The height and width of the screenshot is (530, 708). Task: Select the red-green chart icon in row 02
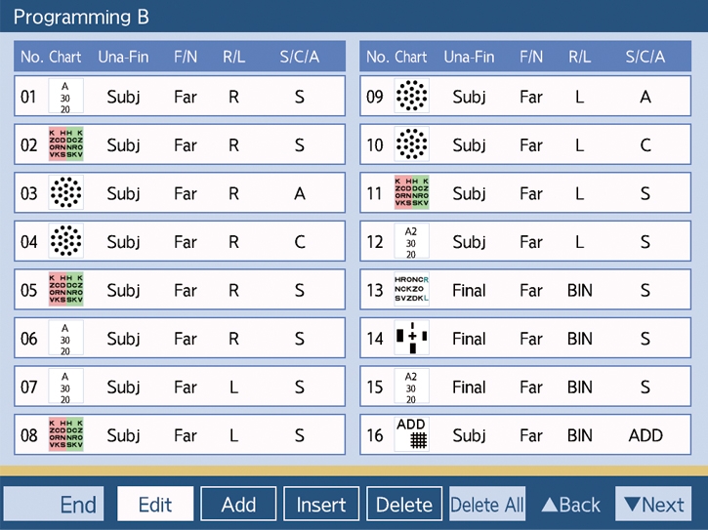[x=65, y=145]
